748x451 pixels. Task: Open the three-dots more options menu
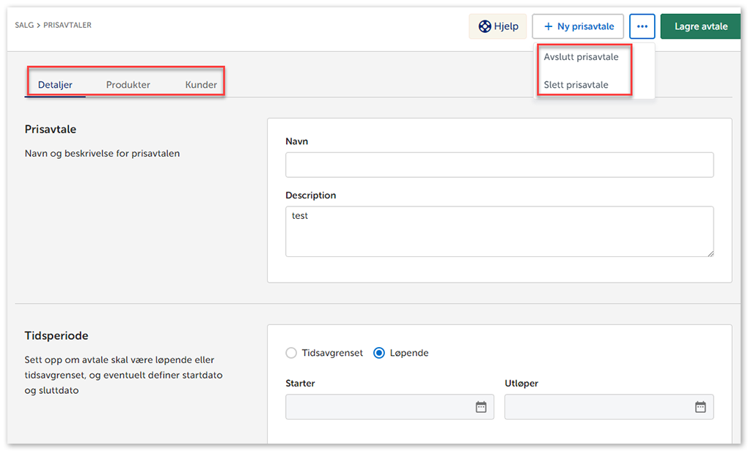[642, 26]
